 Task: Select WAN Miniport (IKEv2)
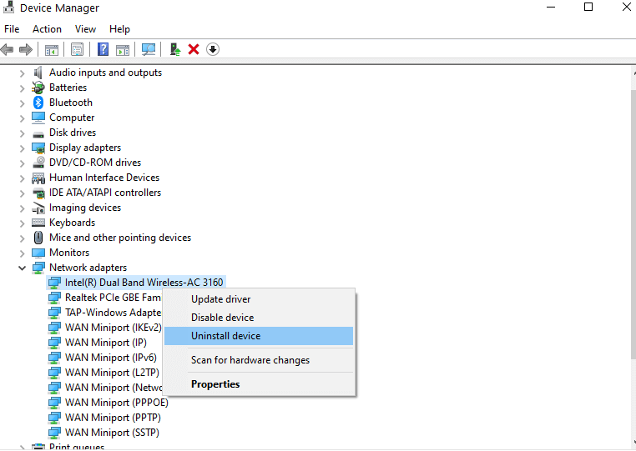coord(114,328)
